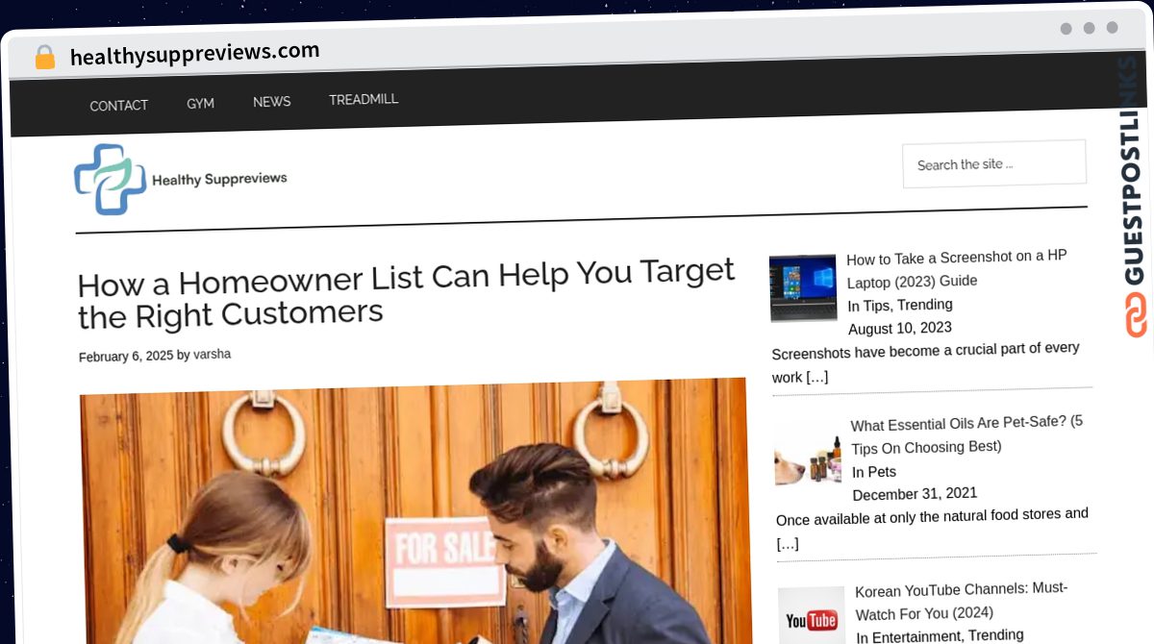Click the February 6, 2025 post date
The image size is (1154, 644).
click(126, 357)
